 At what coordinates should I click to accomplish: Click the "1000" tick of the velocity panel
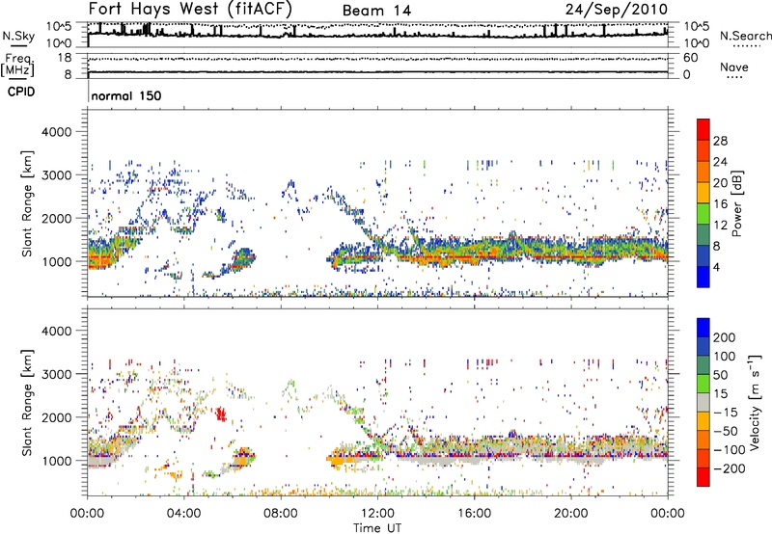(x=56, y=461)
